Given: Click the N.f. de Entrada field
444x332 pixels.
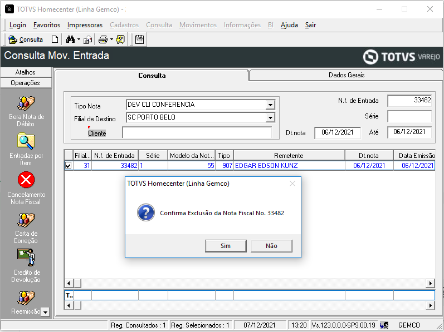Looking at the screenshot, I should click(409, 101).
